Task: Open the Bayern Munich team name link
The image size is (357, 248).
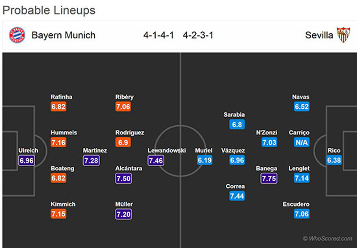Action: pyautogui.click(x=63, y=35)
